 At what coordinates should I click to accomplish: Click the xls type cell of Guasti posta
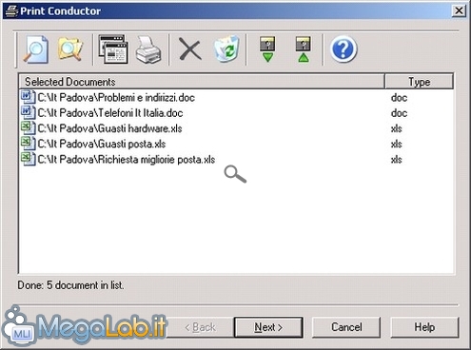[397, 144]
